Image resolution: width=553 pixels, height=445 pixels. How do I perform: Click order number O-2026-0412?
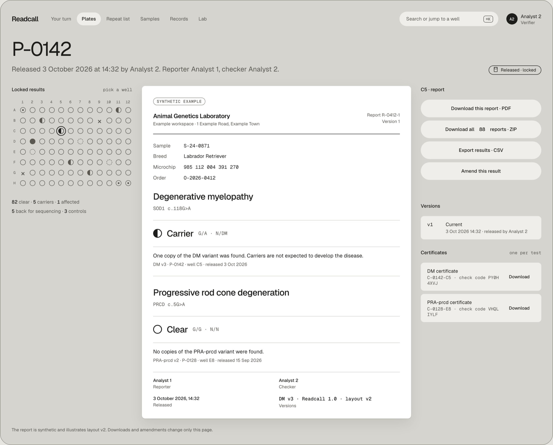pos(200,178)
